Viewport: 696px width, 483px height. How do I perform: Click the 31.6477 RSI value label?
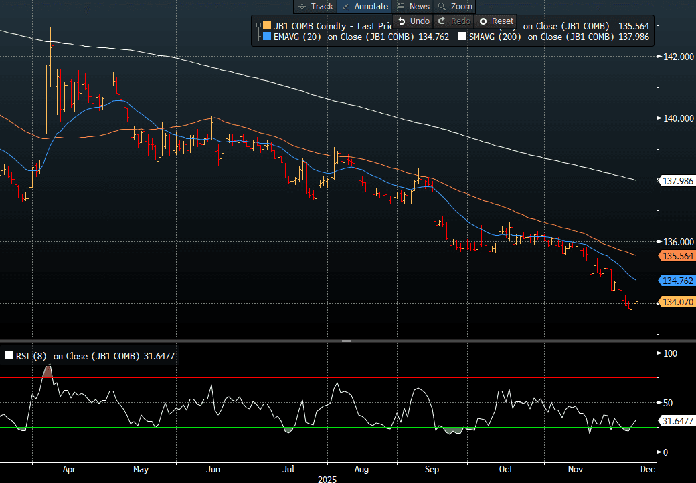[x=676, y=421]
